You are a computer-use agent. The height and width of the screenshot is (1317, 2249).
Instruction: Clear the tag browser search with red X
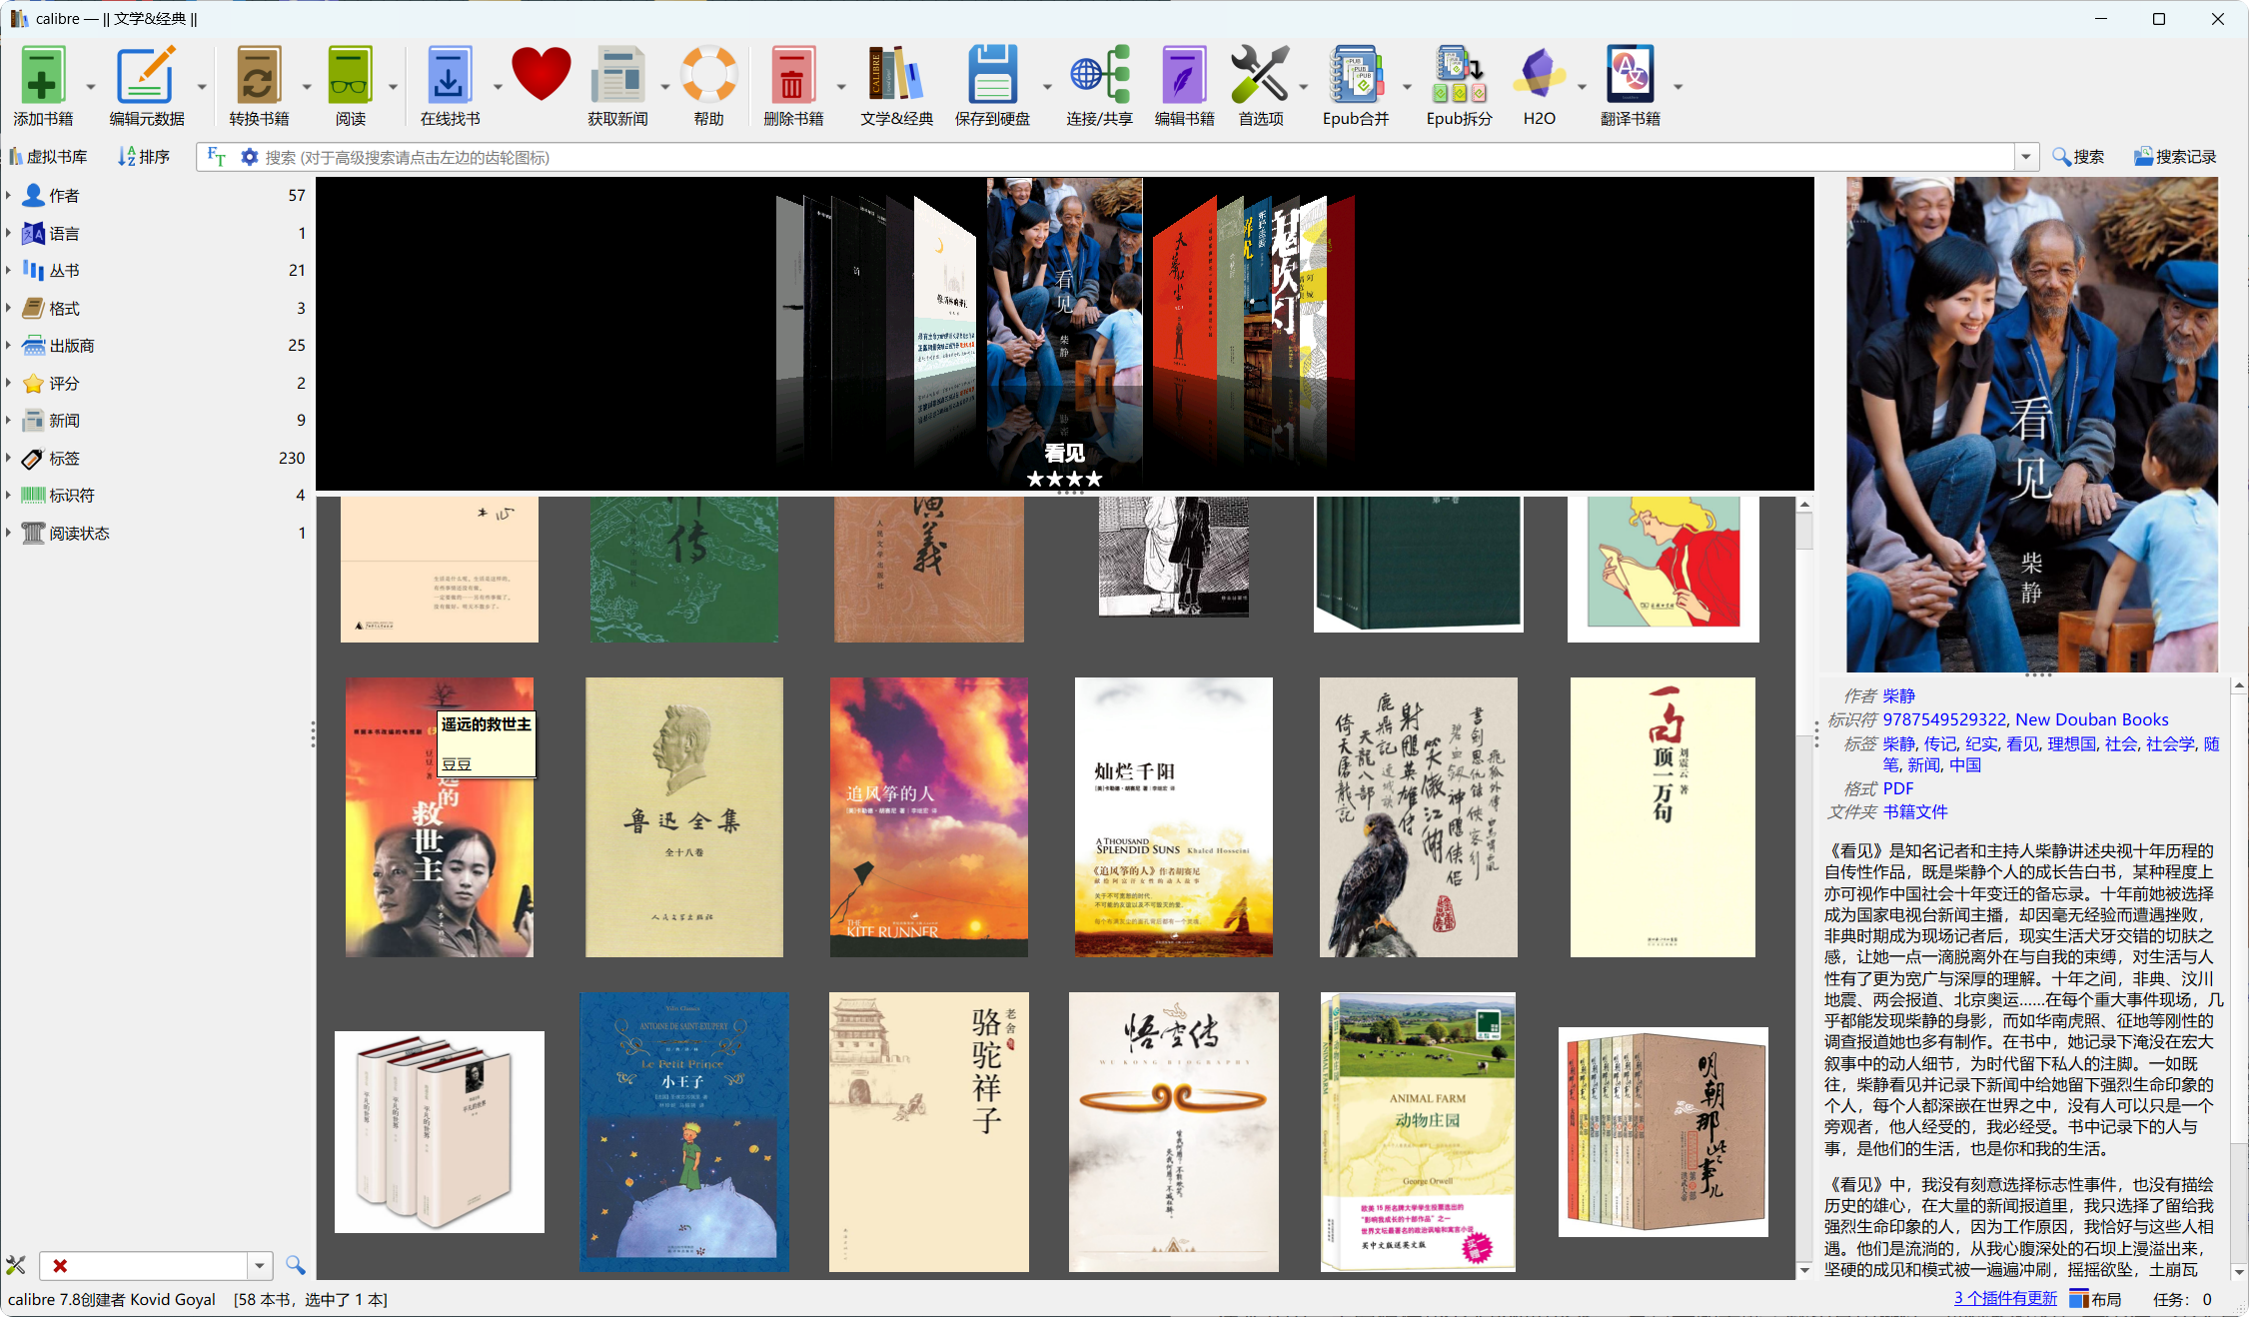coord(60,1266)
